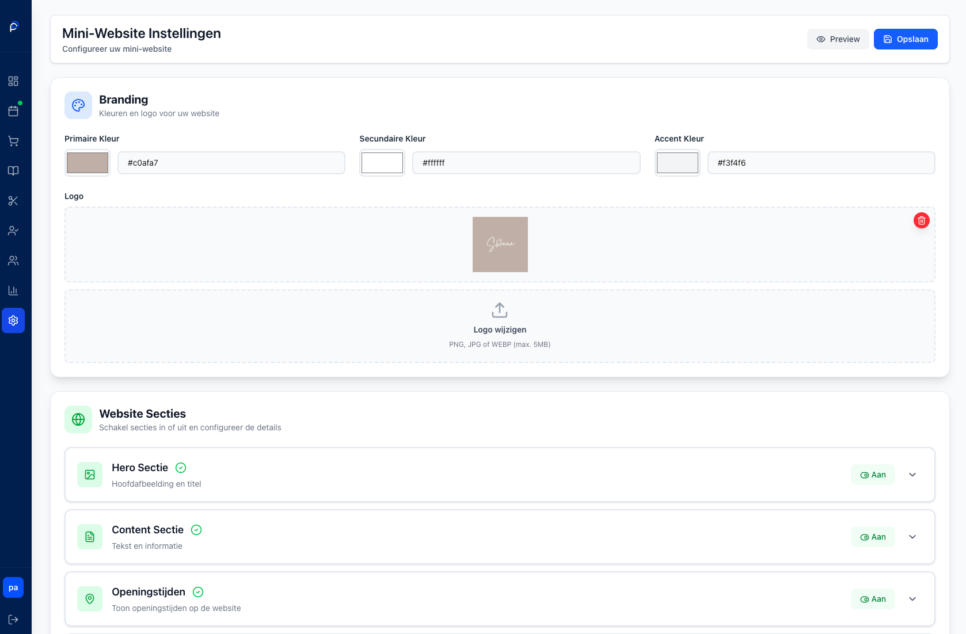The width and height of the screenshot is (966, 634).
Task: Expand the Openingstijden chevron
Action: [x=912, y=599]
